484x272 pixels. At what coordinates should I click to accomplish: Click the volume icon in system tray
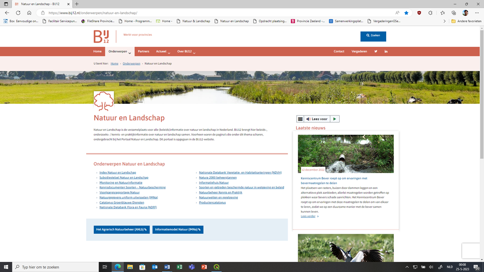coord(431,267)
